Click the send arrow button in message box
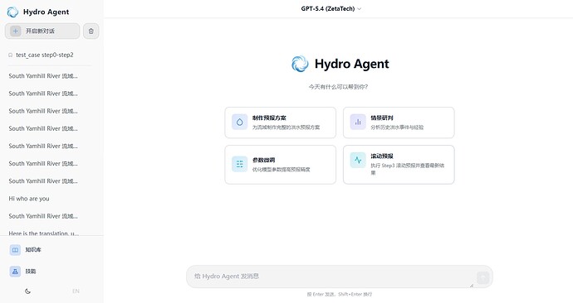Screen dimensions: 573x303 [482, 277]
